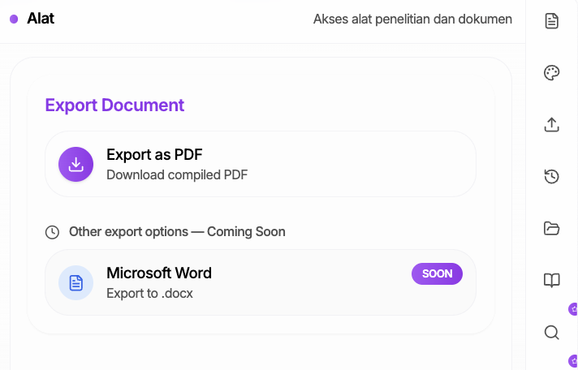Open the book icon in the sidebar
The image size is (578, 370).
(x=551, y=281)
